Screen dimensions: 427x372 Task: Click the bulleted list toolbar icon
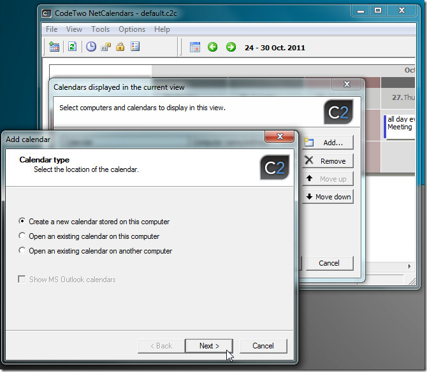135,46
